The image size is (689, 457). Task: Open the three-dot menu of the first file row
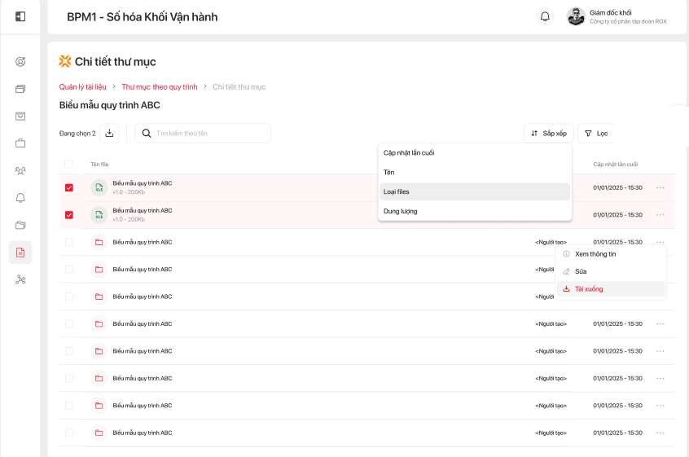[660, 188]
